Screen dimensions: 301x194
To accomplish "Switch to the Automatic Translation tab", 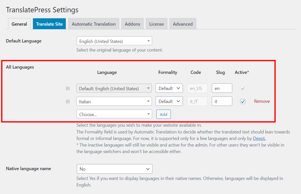I will (94, 24).
